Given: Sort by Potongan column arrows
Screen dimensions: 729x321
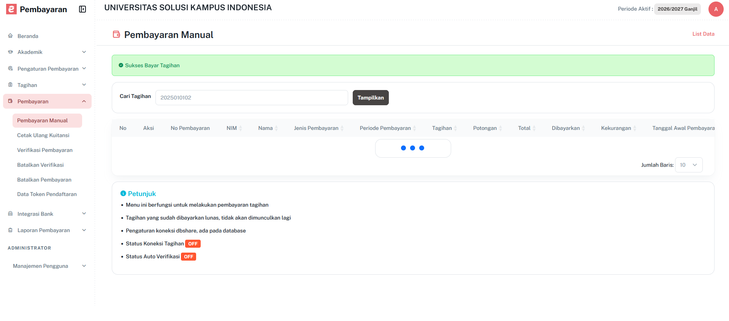Looking at the screenshot, I should pyautogui.click(x=501, y=128).
